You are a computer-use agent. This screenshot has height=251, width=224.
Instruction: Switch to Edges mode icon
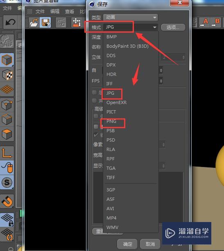click(7, 120)
